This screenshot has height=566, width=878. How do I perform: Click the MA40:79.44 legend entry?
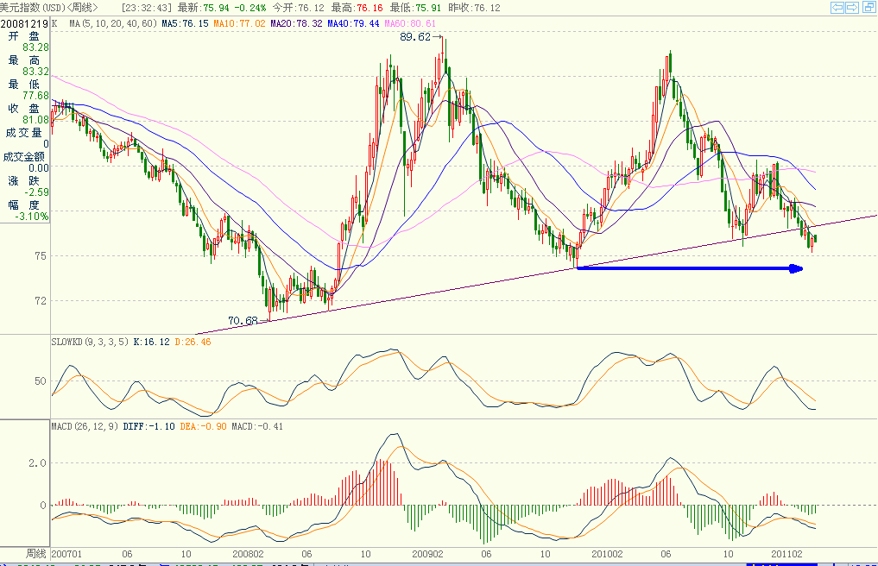coord(353,23)
